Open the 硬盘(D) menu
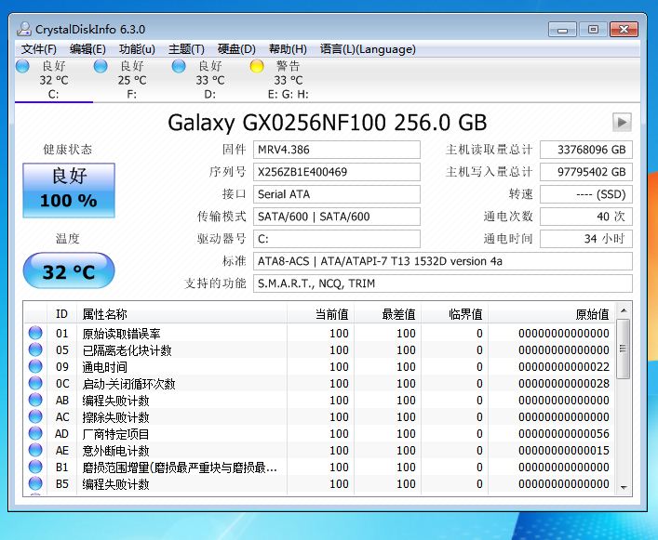Viewport: 658px width, 540px height. (236, 49)
